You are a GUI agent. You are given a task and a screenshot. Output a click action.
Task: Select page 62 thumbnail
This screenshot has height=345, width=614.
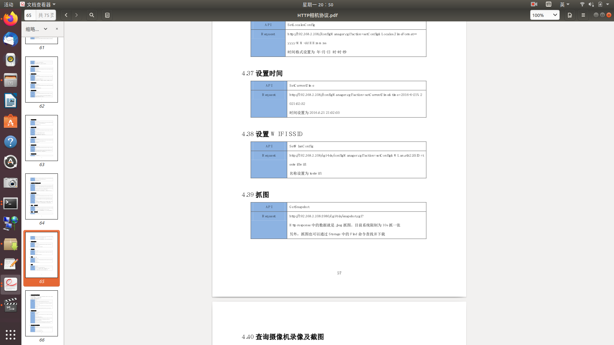(x=42, y=80)
